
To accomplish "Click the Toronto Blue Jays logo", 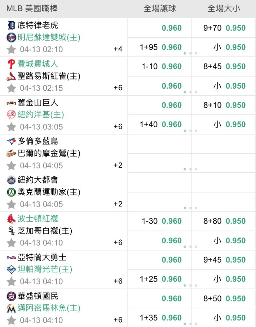I will [11, 141].
